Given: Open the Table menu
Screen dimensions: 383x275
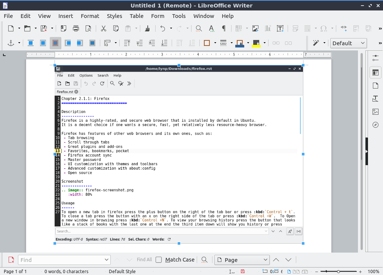Looking at the screenshot, I should (x=137, y=16).
